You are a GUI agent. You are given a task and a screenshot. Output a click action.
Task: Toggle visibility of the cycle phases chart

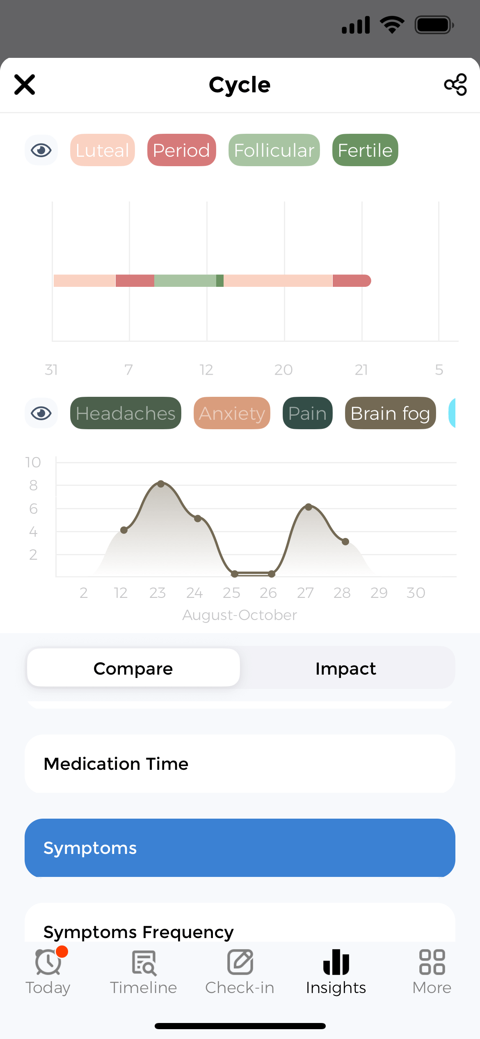pyautogui.click(x=41, y=150)
